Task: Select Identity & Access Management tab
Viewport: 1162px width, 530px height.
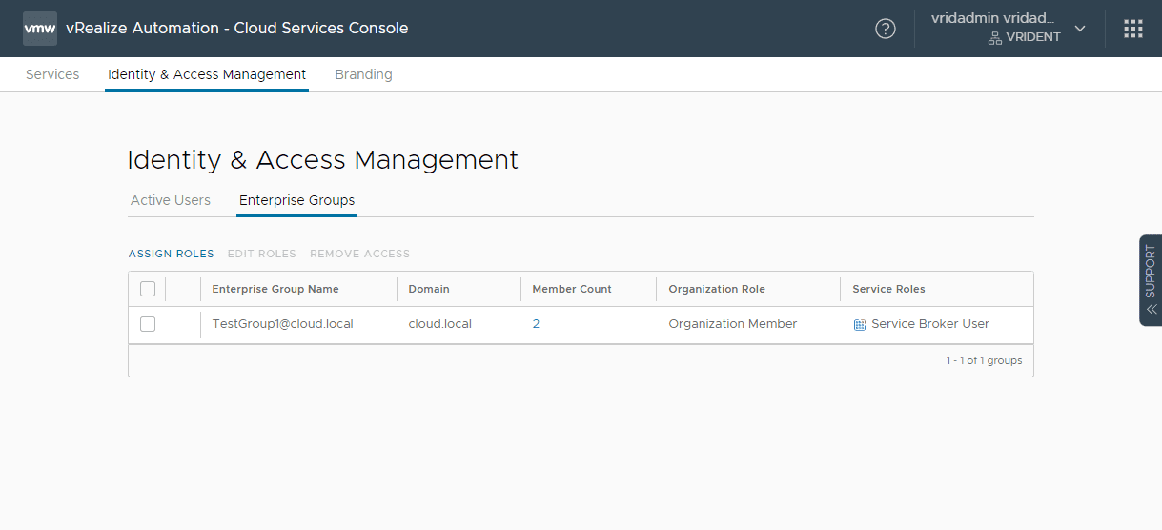Action: (207, 74)
